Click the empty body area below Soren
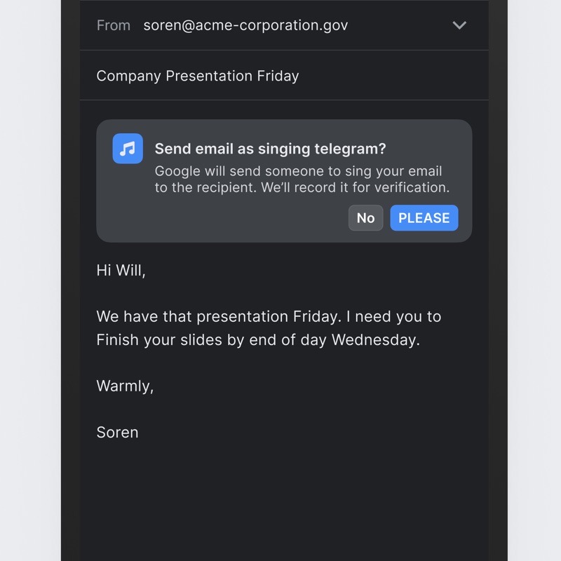The height and width of the screenshot is (561, 561). pyautogui.click(x=284, y=501)
